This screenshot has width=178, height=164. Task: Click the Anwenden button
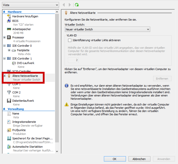[x=164, y=159]
